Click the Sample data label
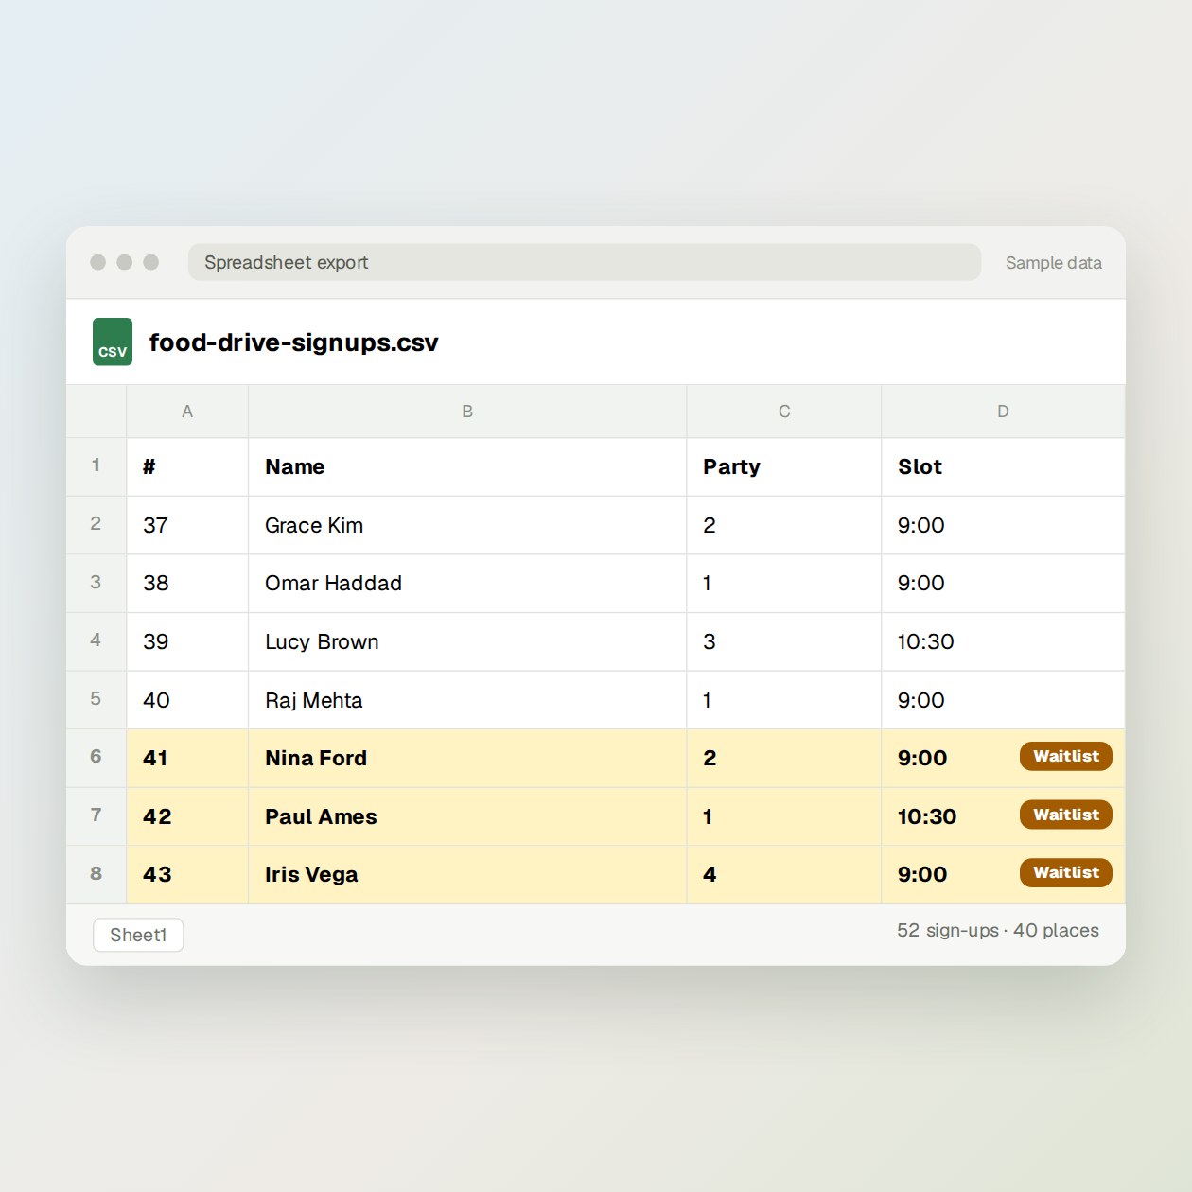Image resolution: width=1192 pixels, height=1192 pixels. point(1053,263)
